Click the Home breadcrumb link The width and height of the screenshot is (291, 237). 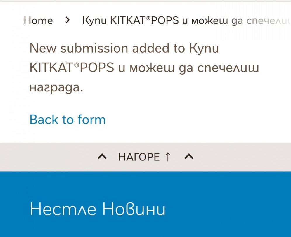click(38, 20)
